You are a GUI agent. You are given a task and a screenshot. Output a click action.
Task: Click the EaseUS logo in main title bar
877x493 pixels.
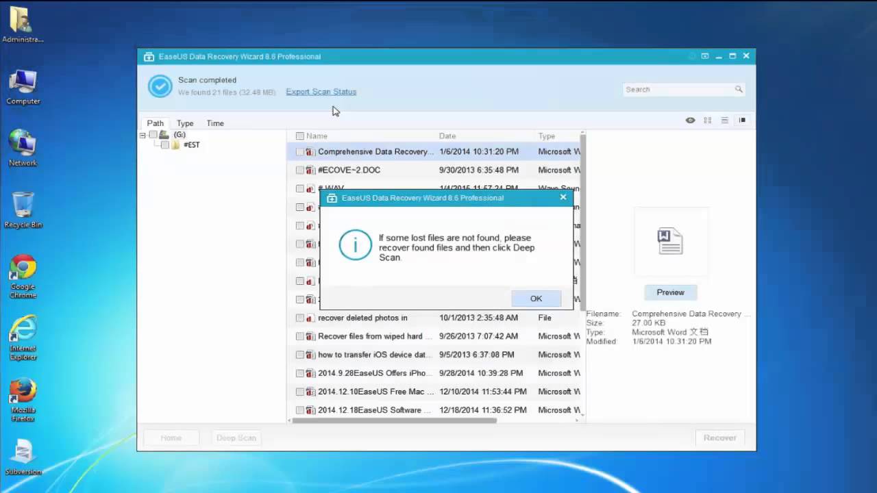point(149,57)
